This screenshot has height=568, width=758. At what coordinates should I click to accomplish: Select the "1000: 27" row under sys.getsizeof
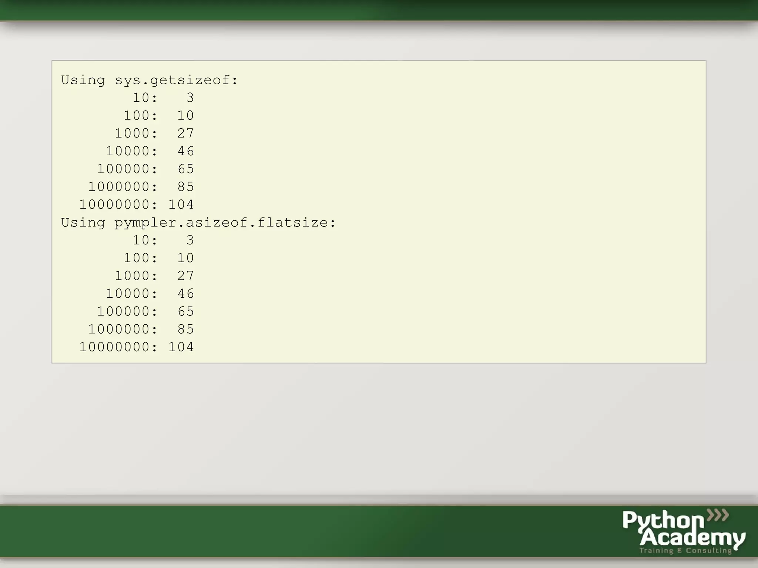[x=154, y=133]
